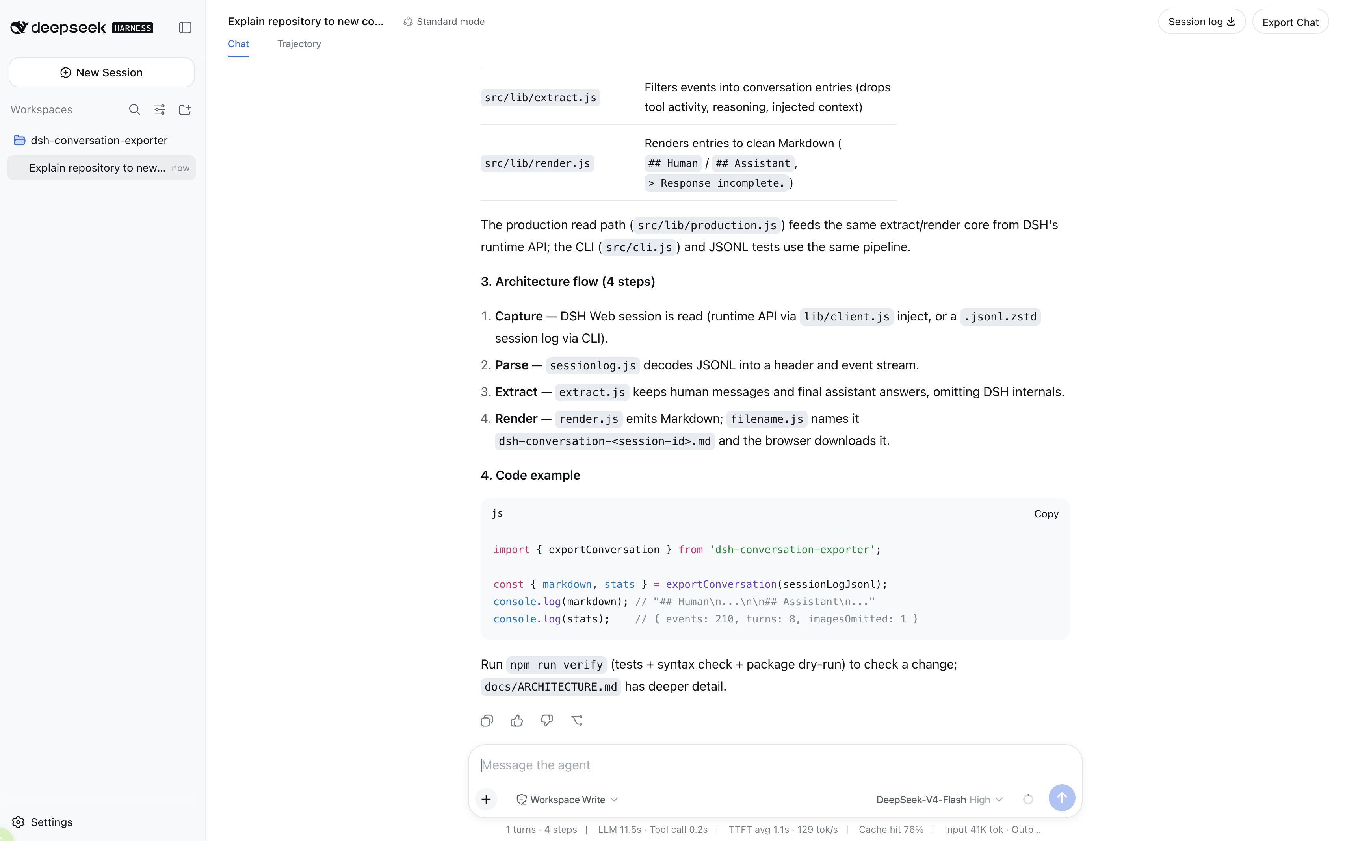The image size is (1345, 841).
Task: Copy the js code block
Action: pos(1046,514)
